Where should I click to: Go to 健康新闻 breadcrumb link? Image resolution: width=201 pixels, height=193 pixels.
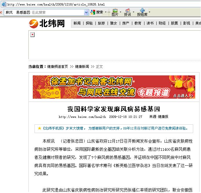(82, 67)
